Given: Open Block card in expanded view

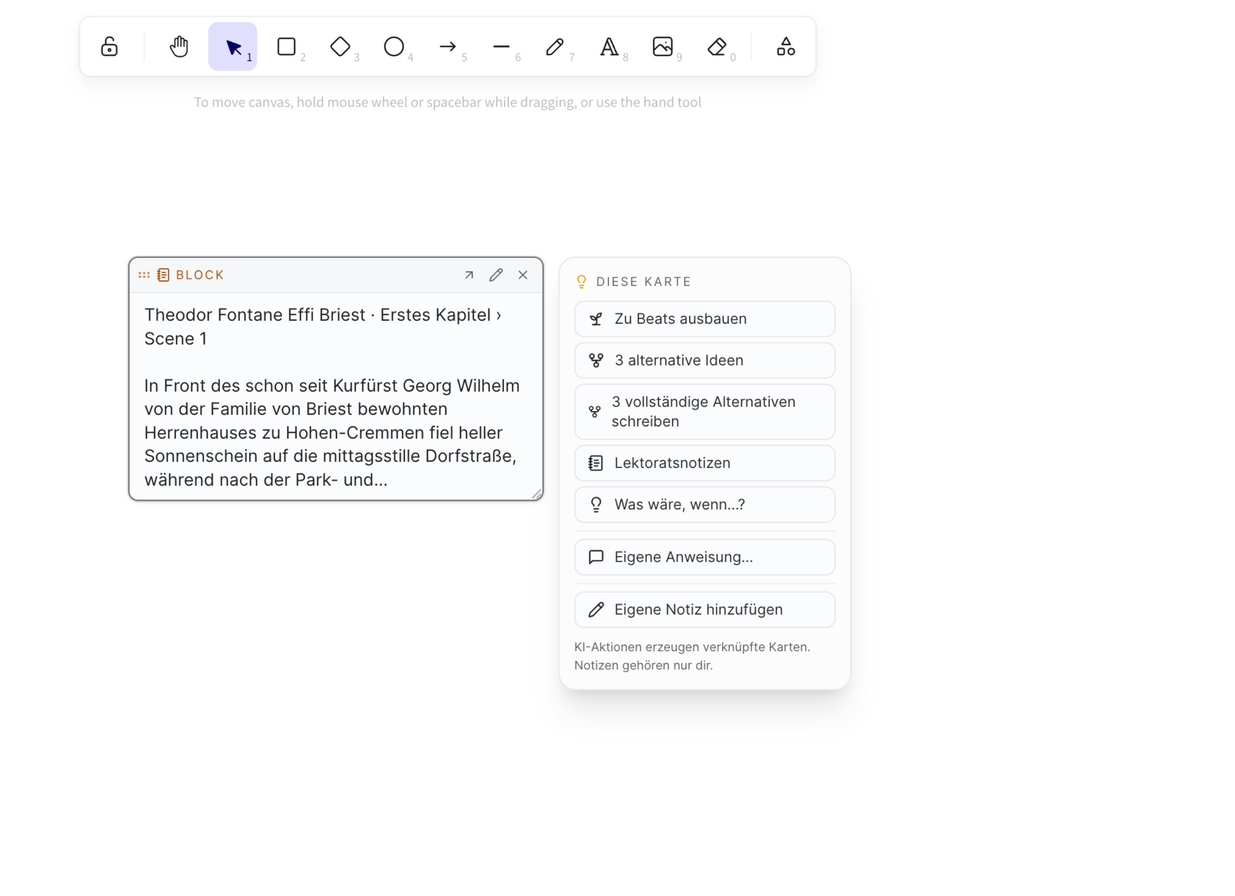Looking at the screenshot, I should [469, 275].
